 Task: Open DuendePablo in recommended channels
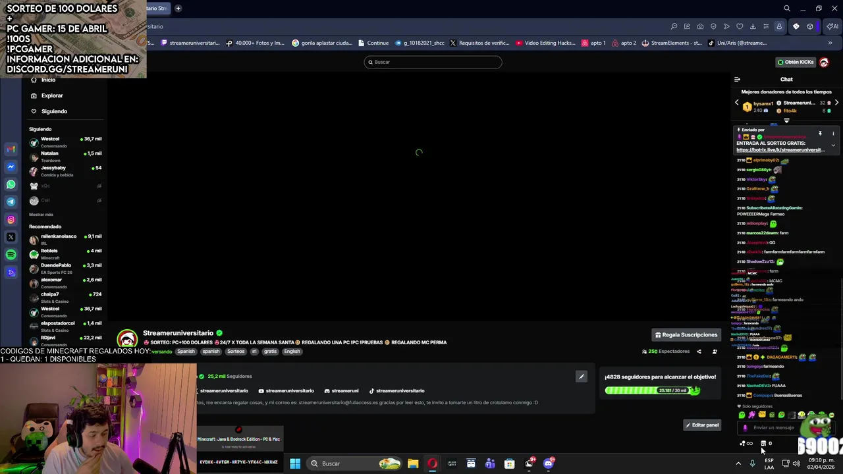point(65,268)
